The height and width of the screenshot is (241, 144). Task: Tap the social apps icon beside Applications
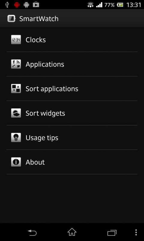click(x=16, y=64)
